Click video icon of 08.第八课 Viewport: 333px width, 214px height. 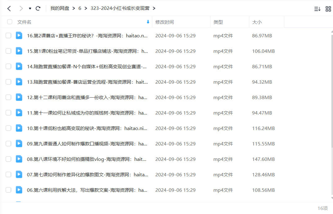coord(19,159)
